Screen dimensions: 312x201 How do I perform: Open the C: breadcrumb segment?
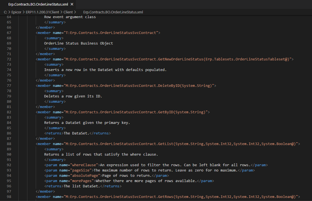[x=5, y=12]
